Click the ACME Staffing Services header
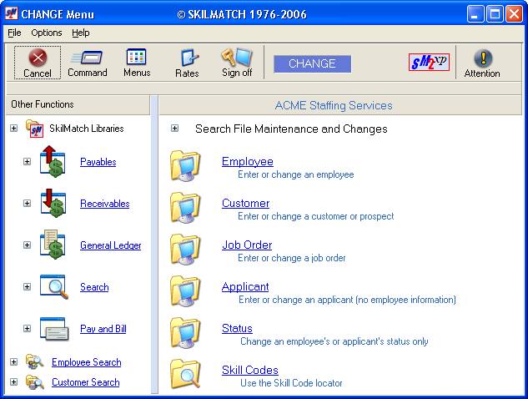Image resolution: width=528 pixels, height=399 pixels. 340,105
